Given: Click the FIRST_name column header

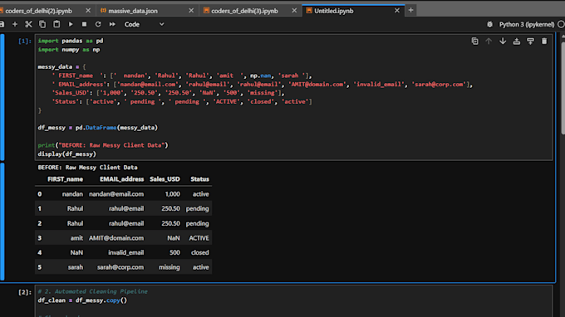Looking at the screenshot, I should pyautogui.click(x=65, y=179).
